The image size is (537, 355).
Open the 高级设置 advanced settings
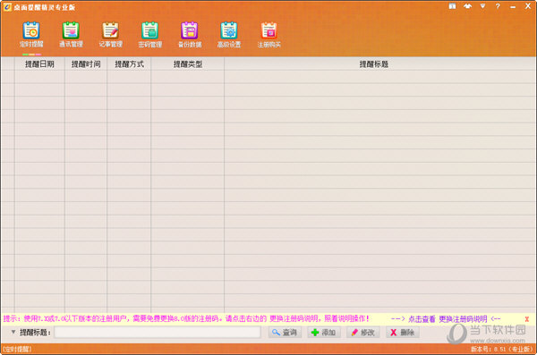coord(229,35)
